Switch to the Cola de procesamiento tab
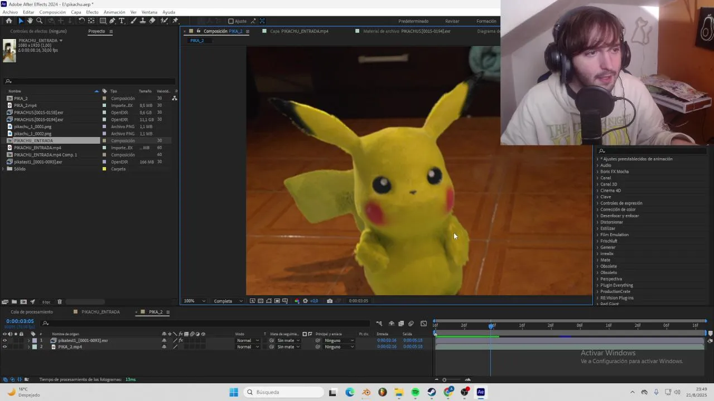 (32, 312)
